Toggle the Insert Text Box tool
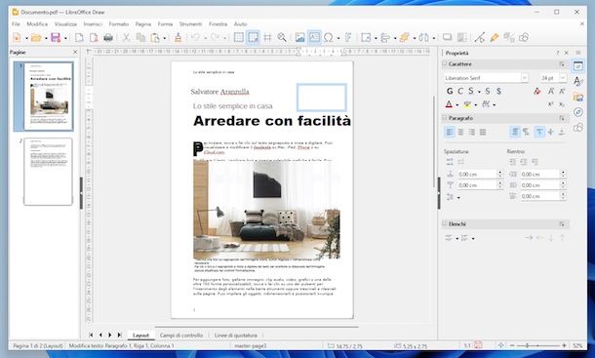The height and width of the screenshot is (358, 595). click(x=314, y=38)
